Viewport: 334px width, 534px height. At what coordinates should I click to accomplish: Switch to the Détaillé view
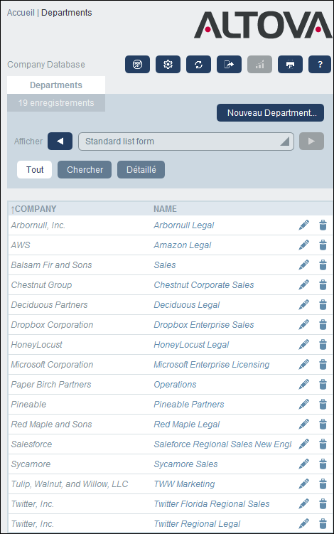(141, 170)
